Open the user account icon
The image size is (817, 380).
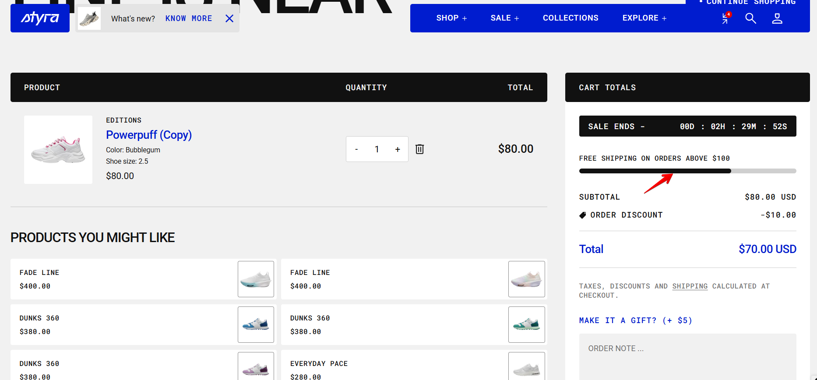point(777,18)
